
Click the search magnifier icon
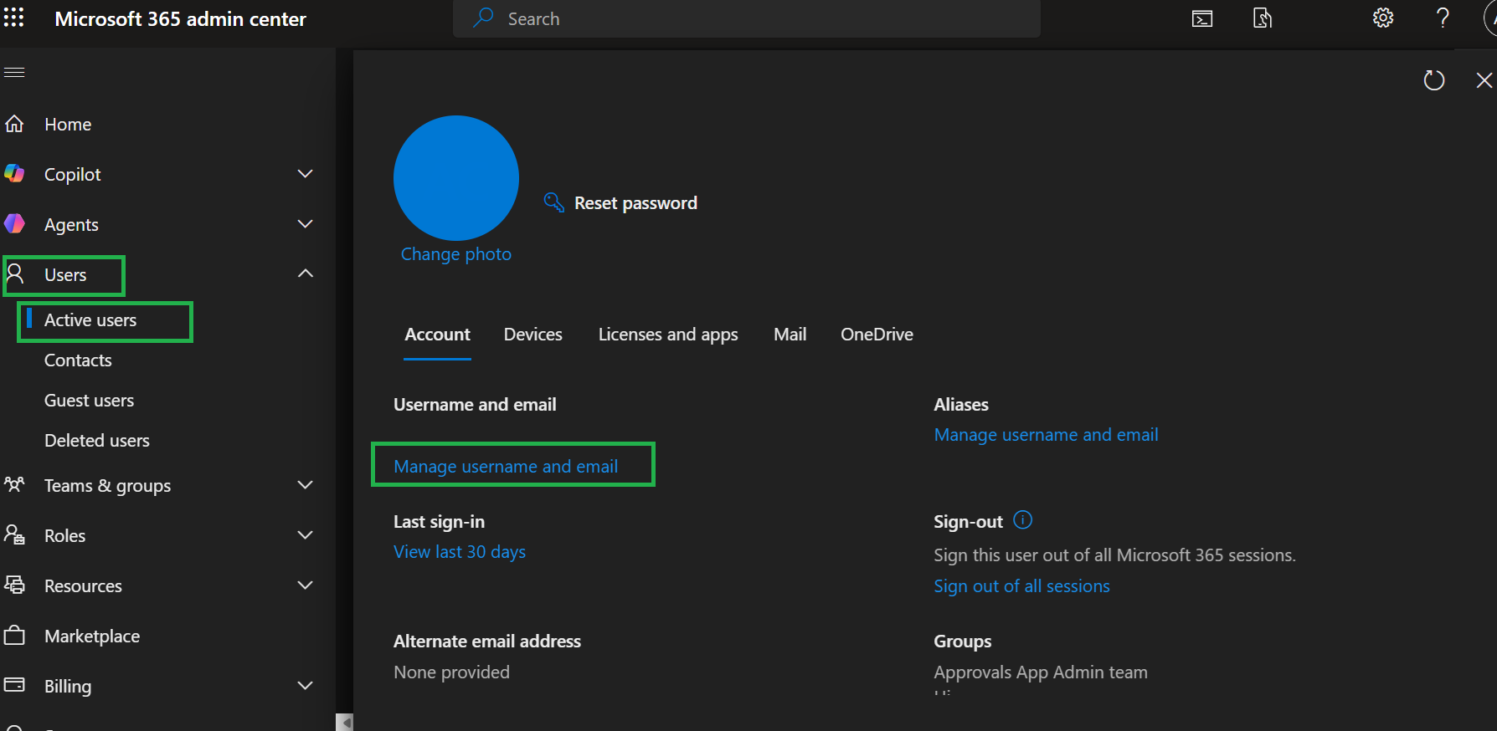[483, 18]
